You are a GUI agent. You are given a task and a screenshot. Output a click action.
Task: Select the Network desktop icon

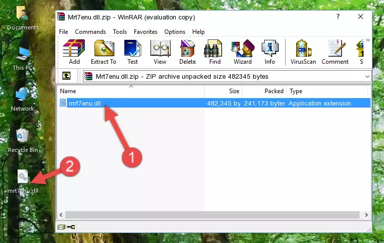tap(22, 100)
